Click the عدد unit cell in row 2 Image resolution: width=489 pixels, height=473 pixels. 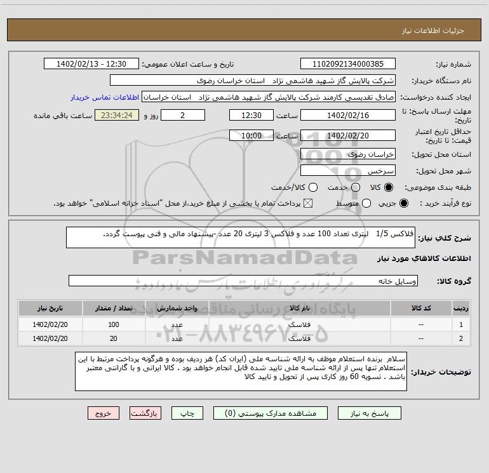pos(177,338)
